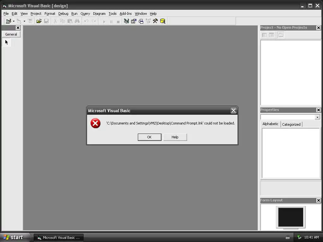
Task: Click the Menu Editor toolbar icon
Action: click(30, 21)
